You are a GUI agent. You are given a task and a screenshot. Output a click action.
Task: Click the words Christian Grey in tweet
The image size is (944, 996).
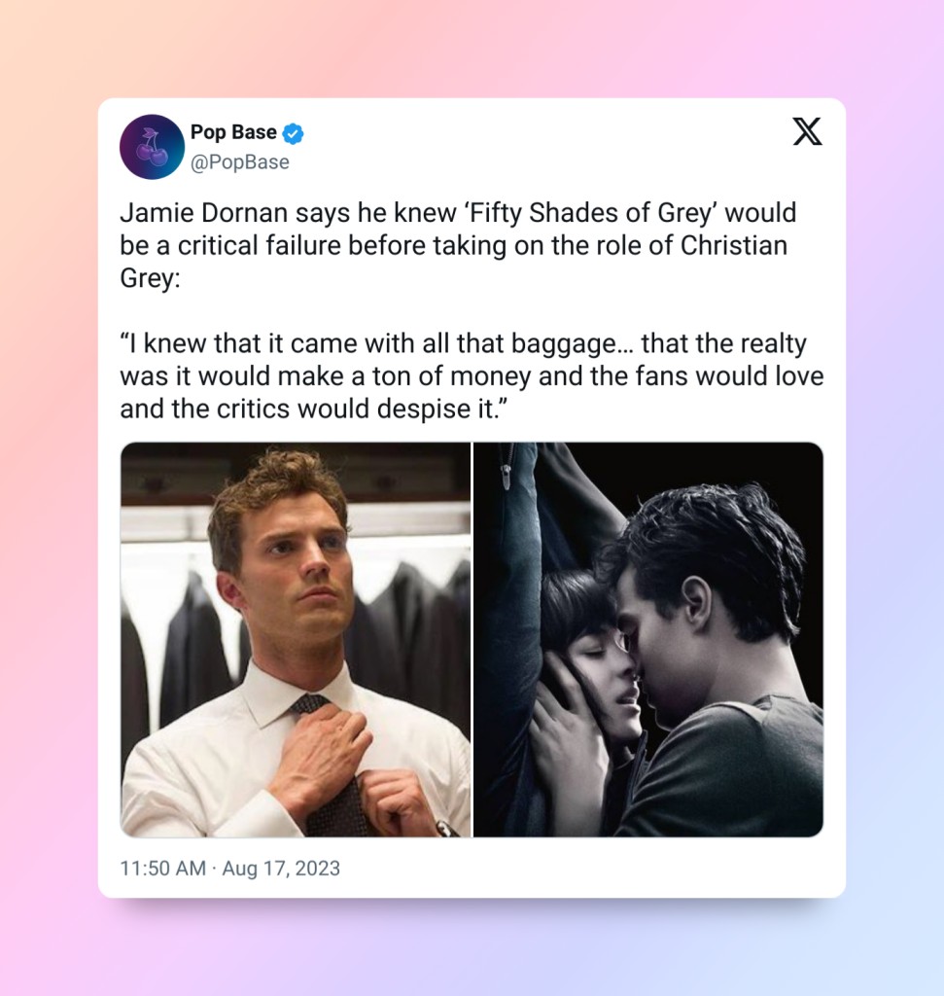pos(734,245)
